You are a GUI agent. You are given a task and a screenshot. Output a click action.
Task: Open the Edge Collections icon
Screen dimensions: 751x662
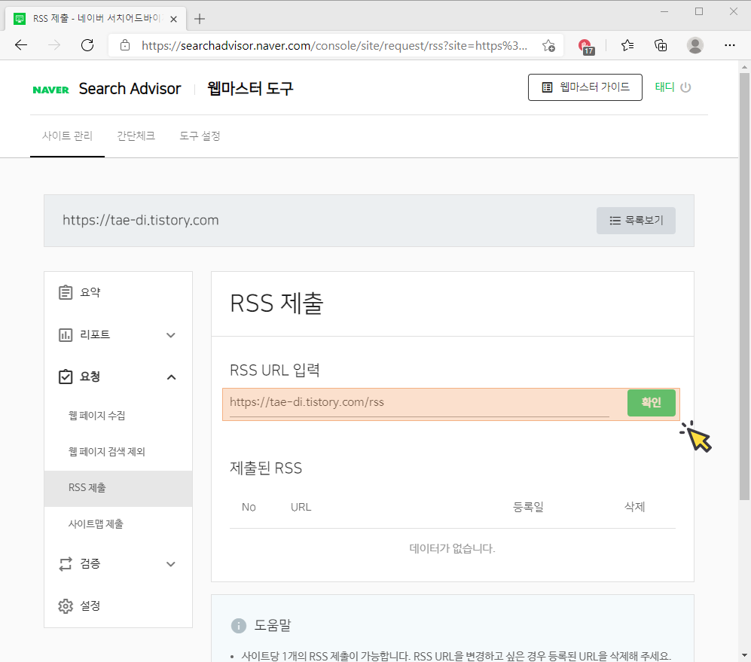(x=661, y=45)
